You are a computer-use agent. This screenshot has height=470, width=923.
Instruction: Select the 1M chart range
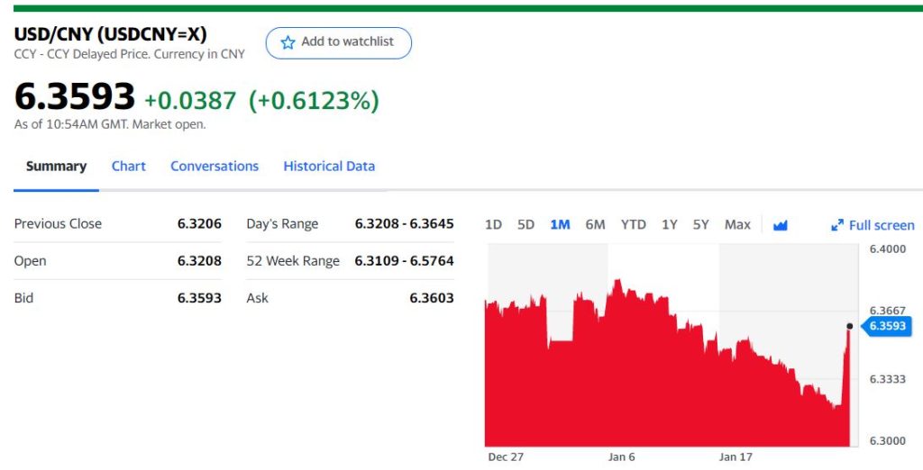point(560,225)
